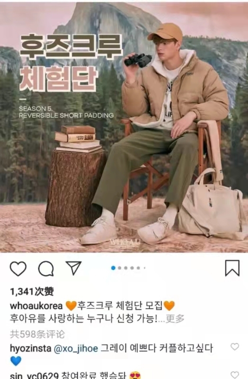Open hyozinsta commenter profile
Image resolution: width=248 pixels, height=379 pixels.
coord(30,348)
